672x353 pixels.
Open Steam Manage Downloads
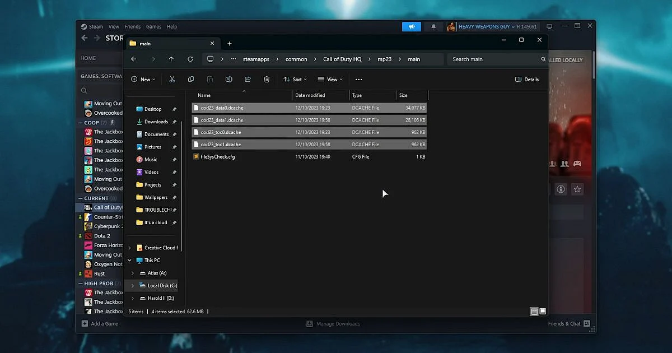click(333, 323)
